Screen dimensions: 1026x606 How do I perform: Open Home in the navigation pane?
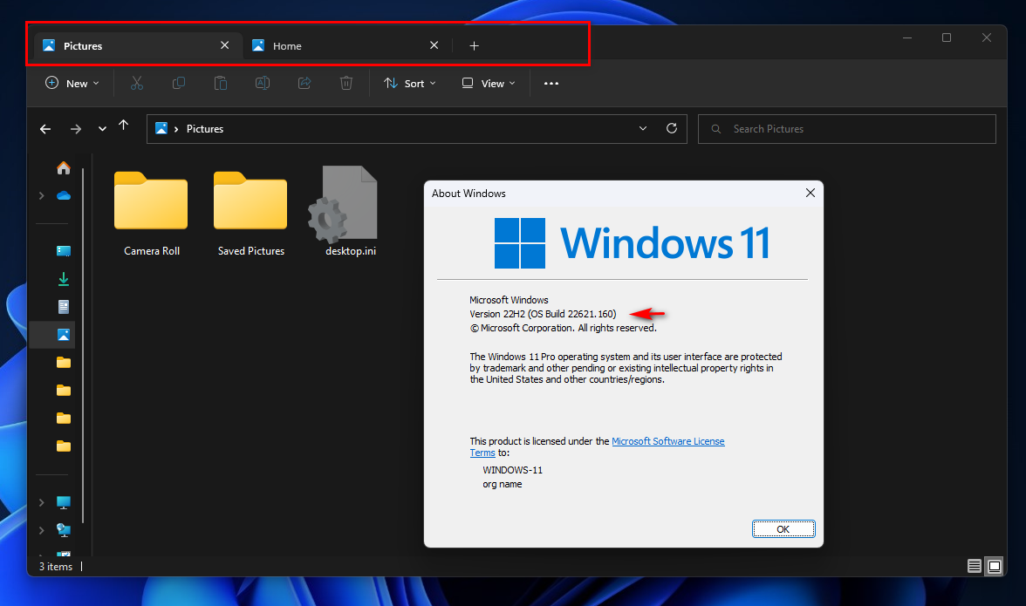pos(64,168)
